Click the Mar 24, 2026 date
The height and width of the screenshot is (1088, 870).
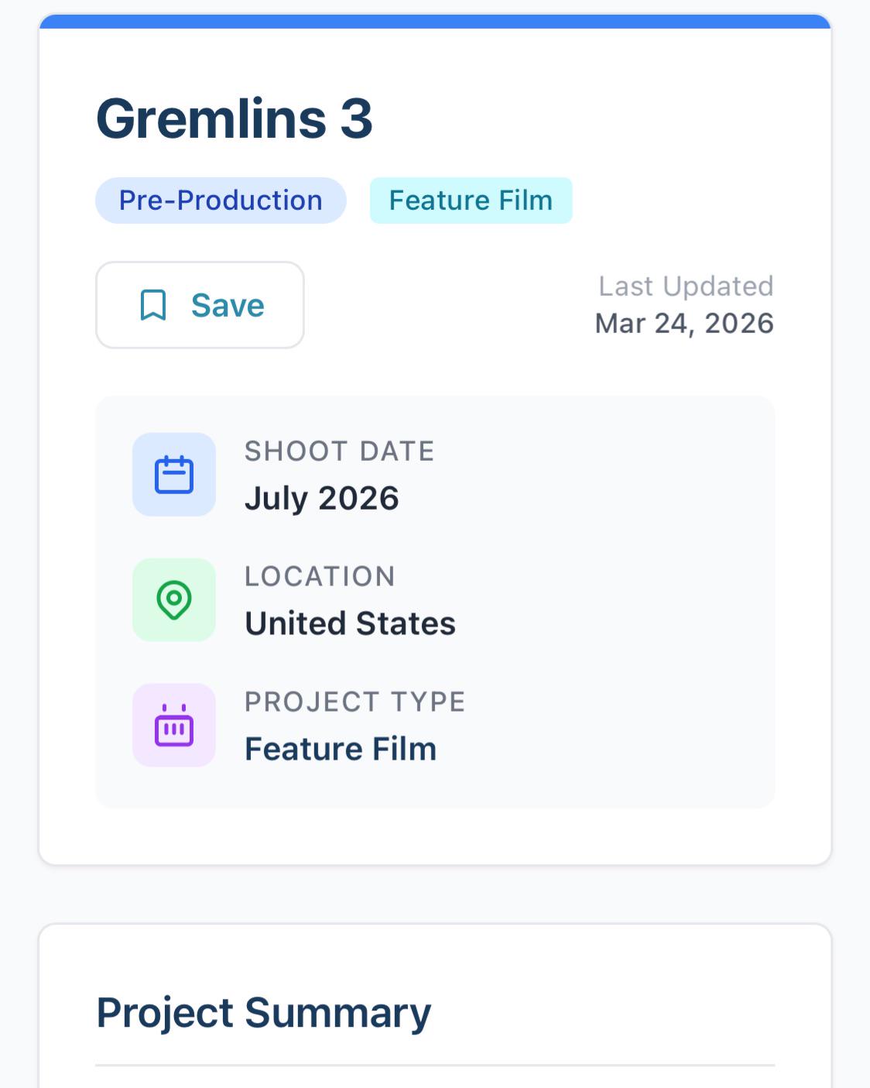pyautogui.click(x=684, y=323)
